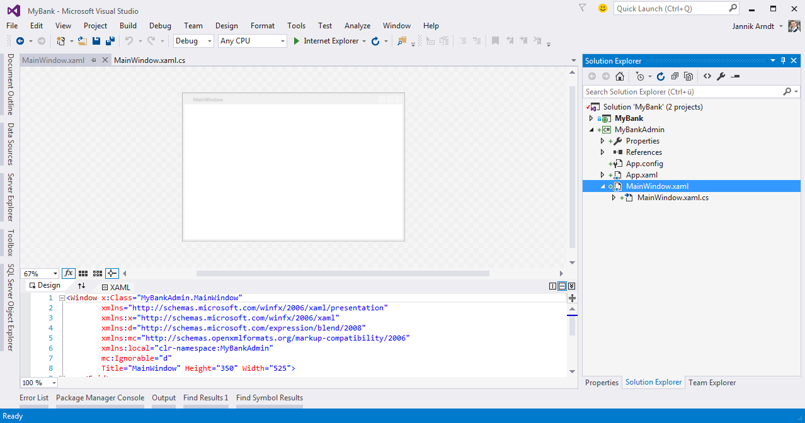805x423 pixels.
Task: Open the Internet Explorer browser dropdown arrow
Action: coord(364,41)
